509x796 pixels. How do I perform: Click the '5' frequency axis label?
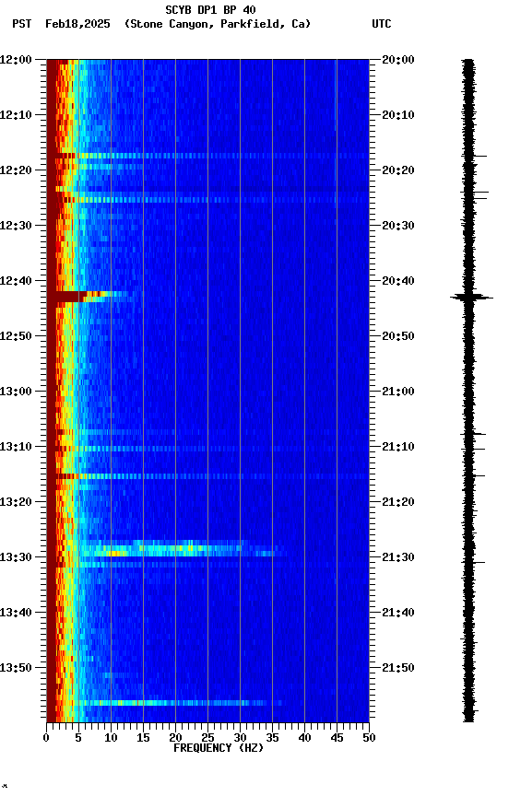point(78,739)
